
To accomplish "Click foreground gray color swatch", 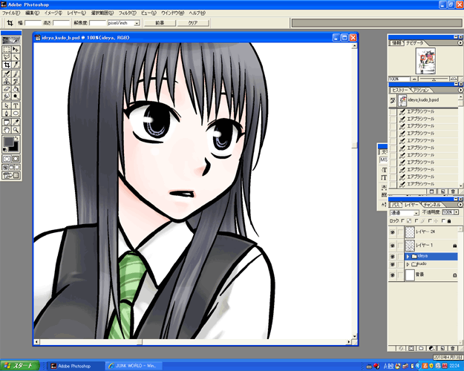I will [x=9, y=142].
